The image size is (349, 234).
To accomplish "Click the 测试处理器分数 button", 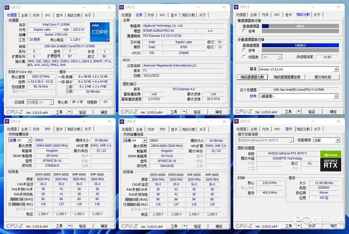I will [x=252, y=77].
